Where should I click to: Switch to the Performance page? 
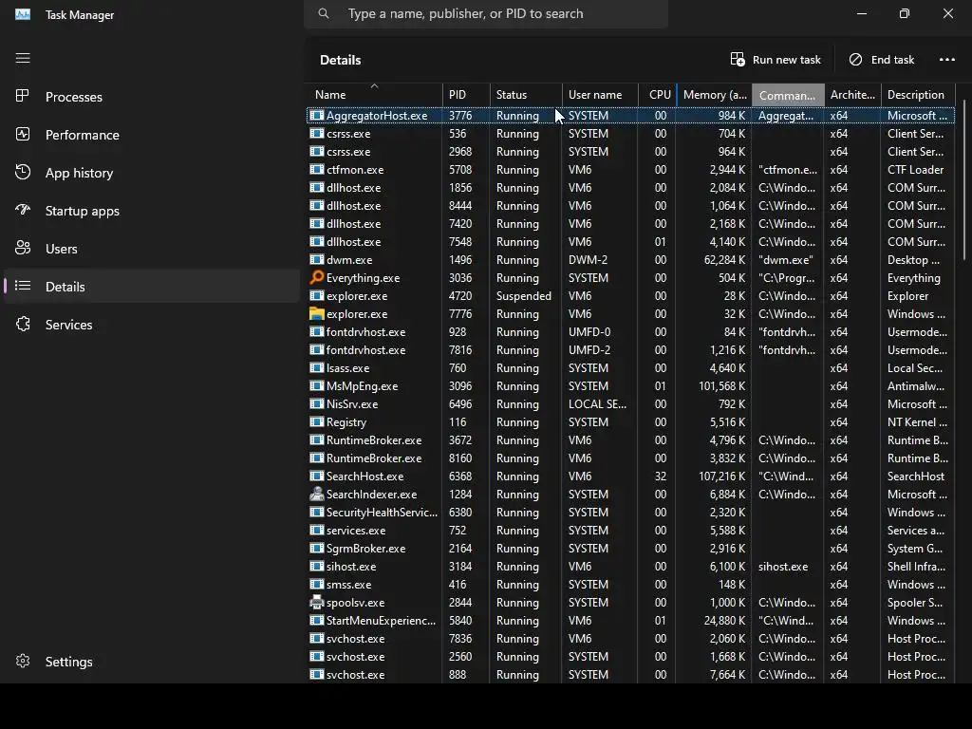pyautogui.click(x=152, y=135)
